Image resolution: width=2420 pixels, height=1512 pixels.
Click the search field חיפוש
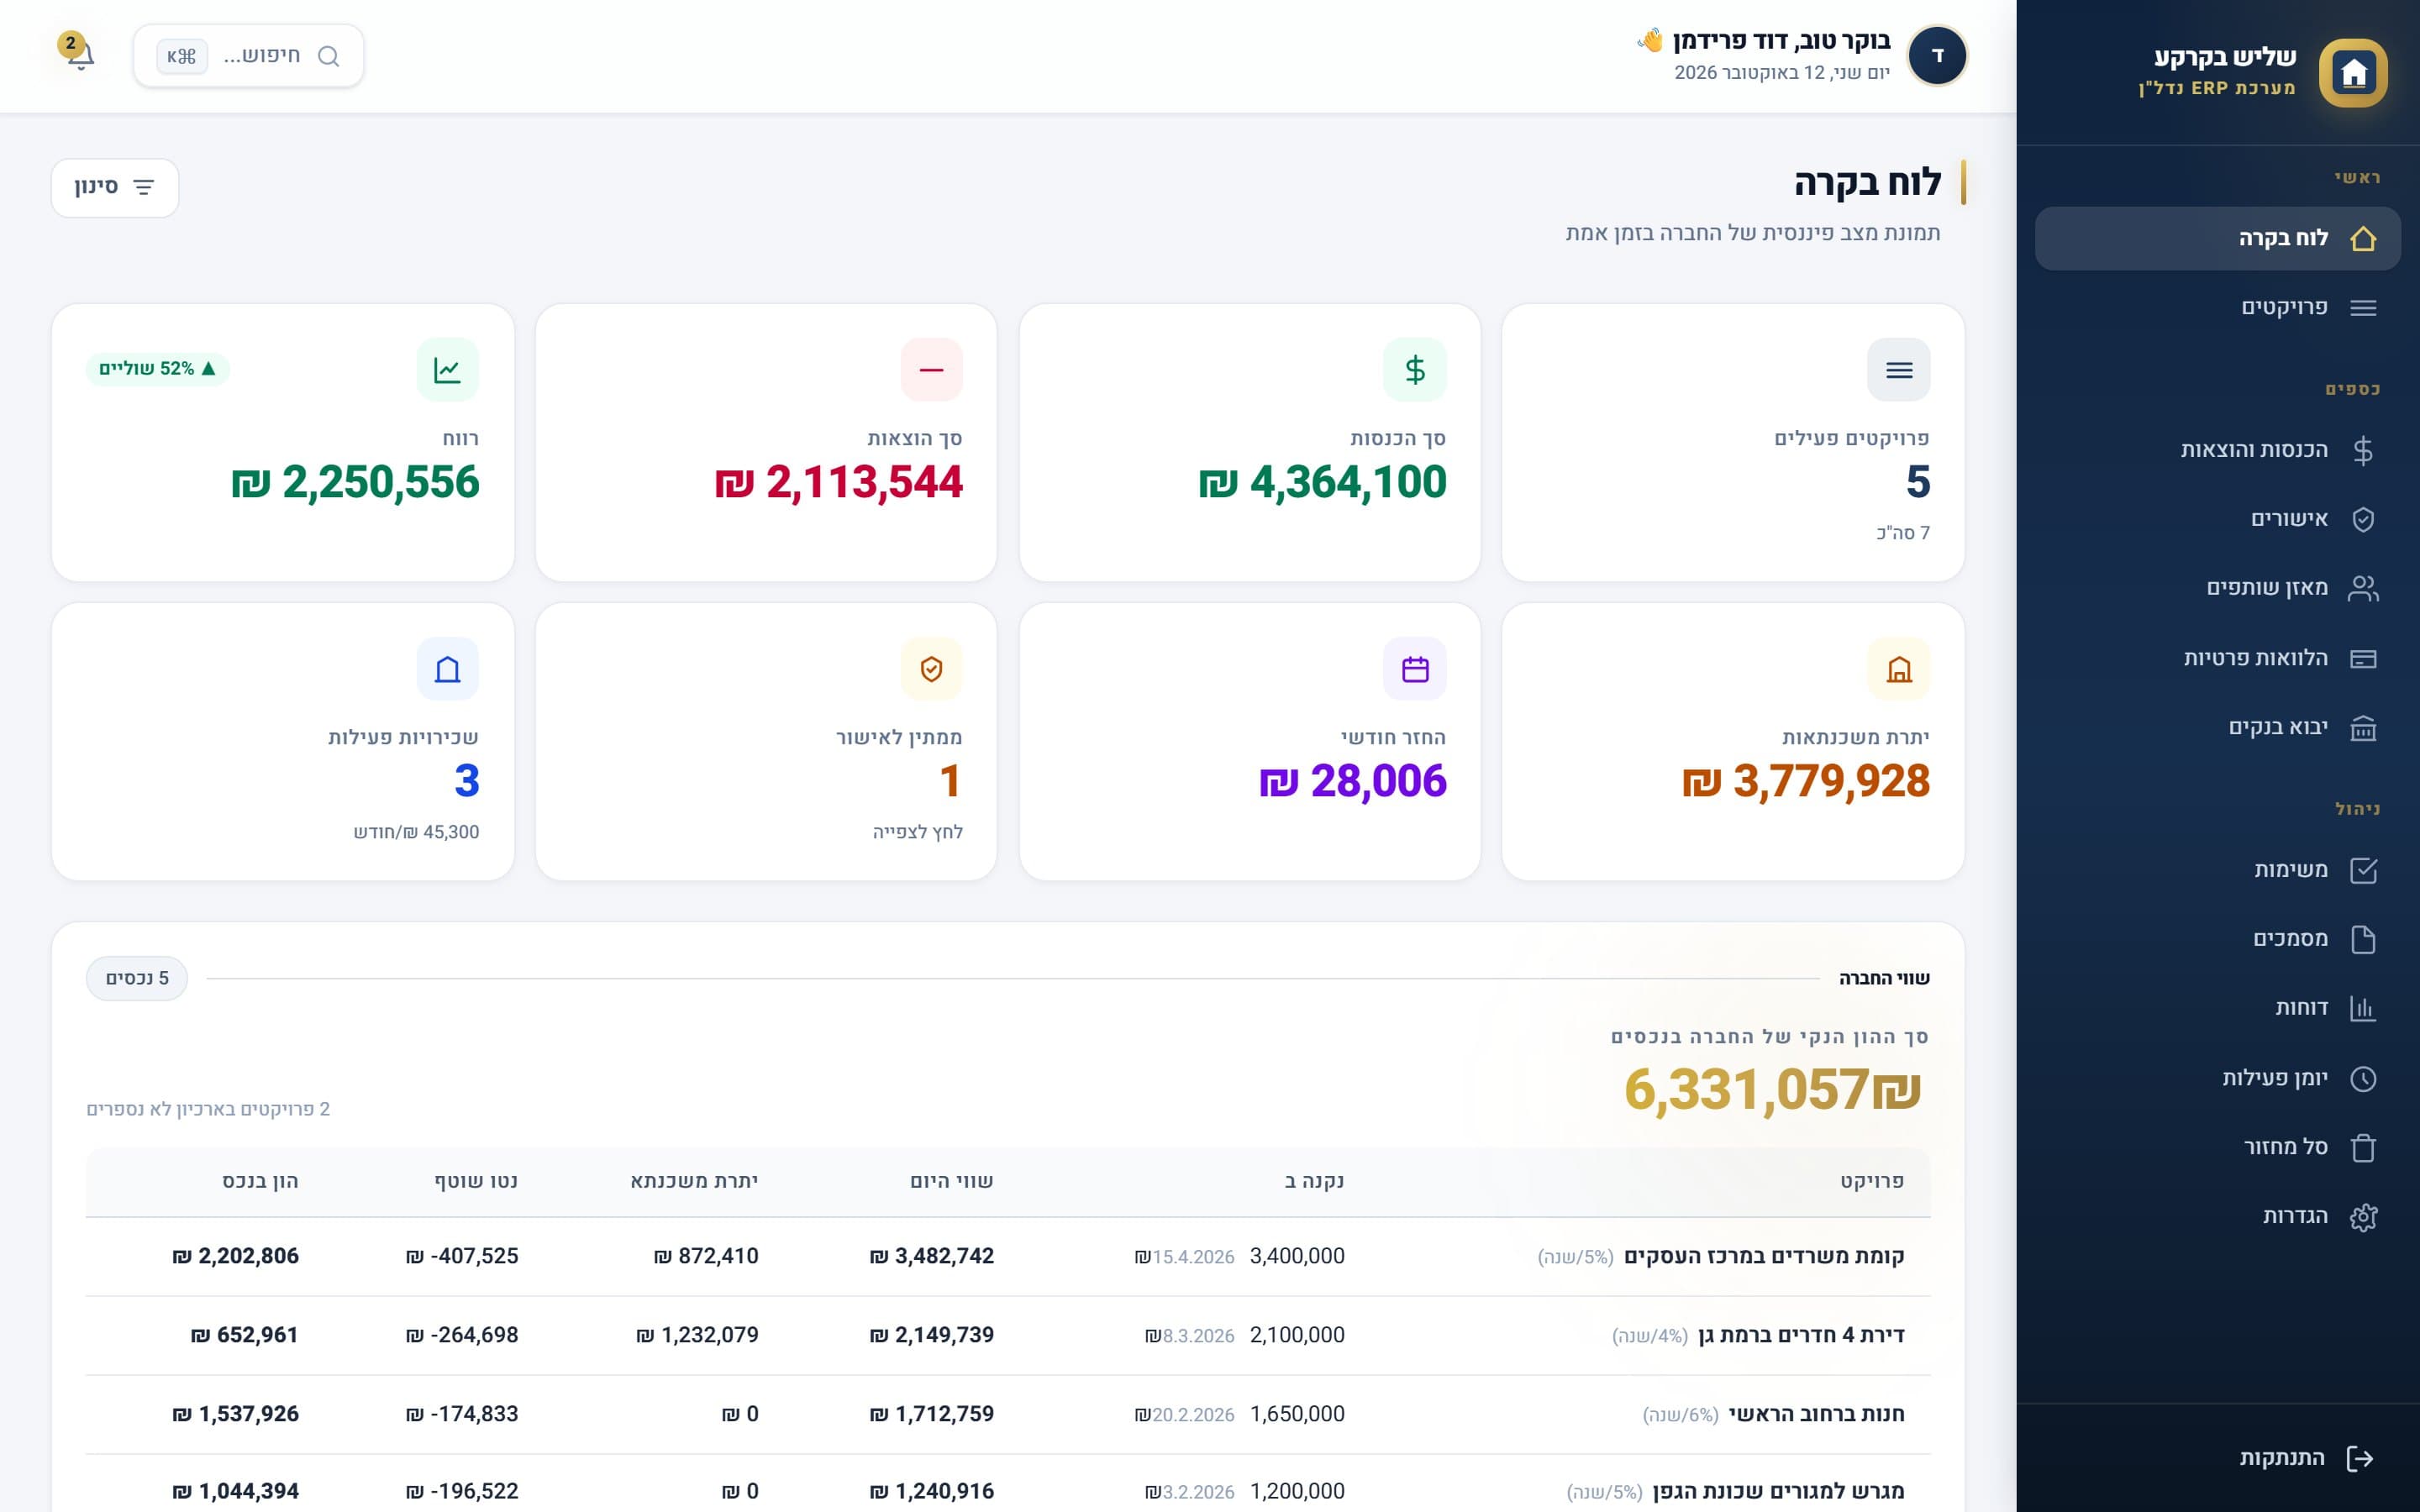click(249, 56)
